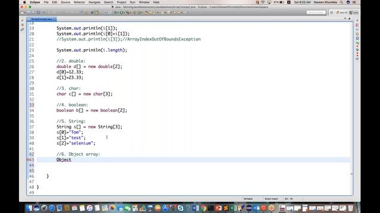This screenshot has height=213, width=380.
Task: Open Skype from the dock
Action: [180, 208]
